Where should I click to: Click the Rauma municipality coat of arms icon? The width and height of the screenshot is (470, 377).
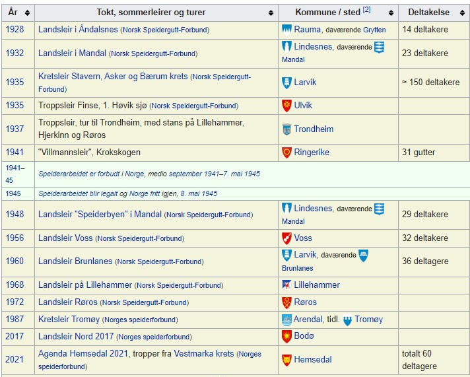pyautogui.click(x=286, y=30)
